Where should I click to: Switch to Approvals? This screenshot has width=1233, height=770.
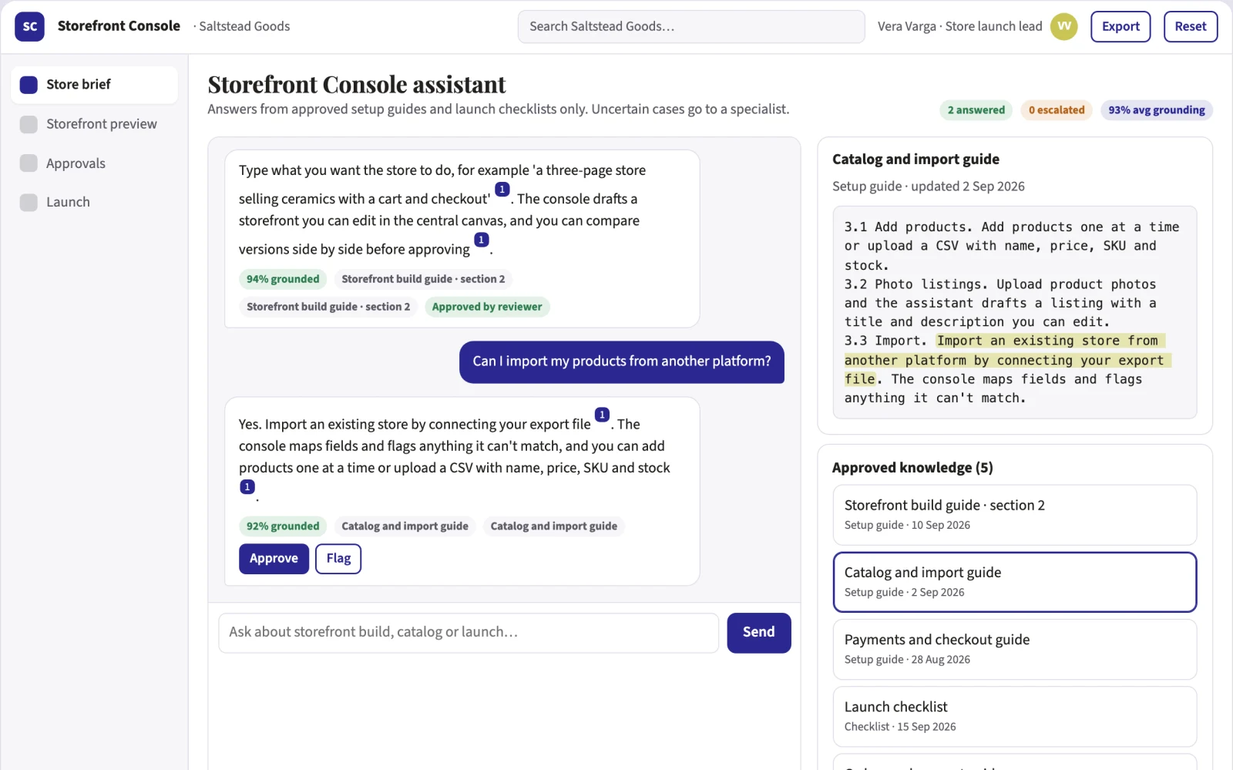coord(95,163)
